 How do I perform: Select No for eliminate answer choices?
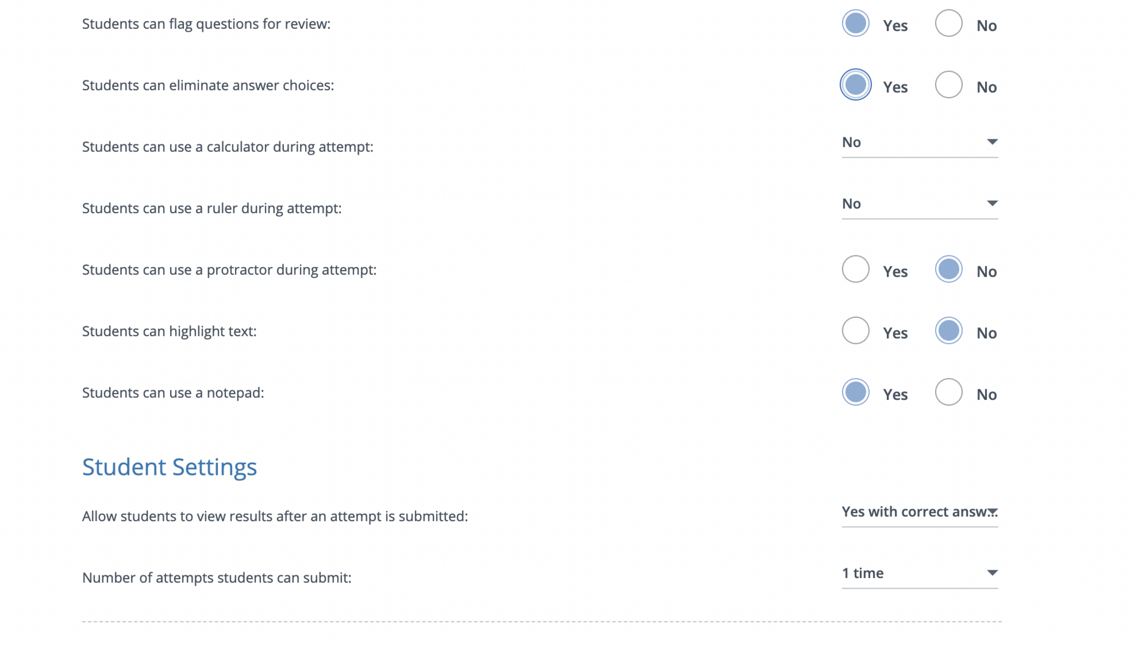coord(949,85)
